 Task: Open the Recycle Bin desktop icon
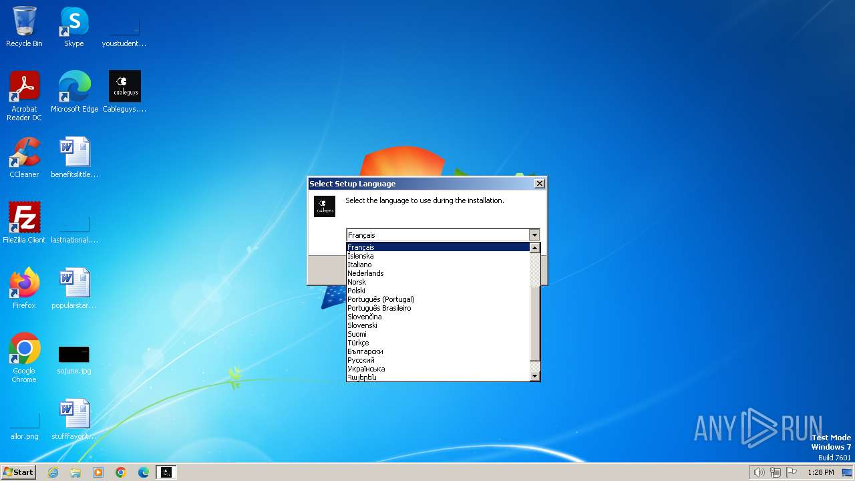[24, 27]
